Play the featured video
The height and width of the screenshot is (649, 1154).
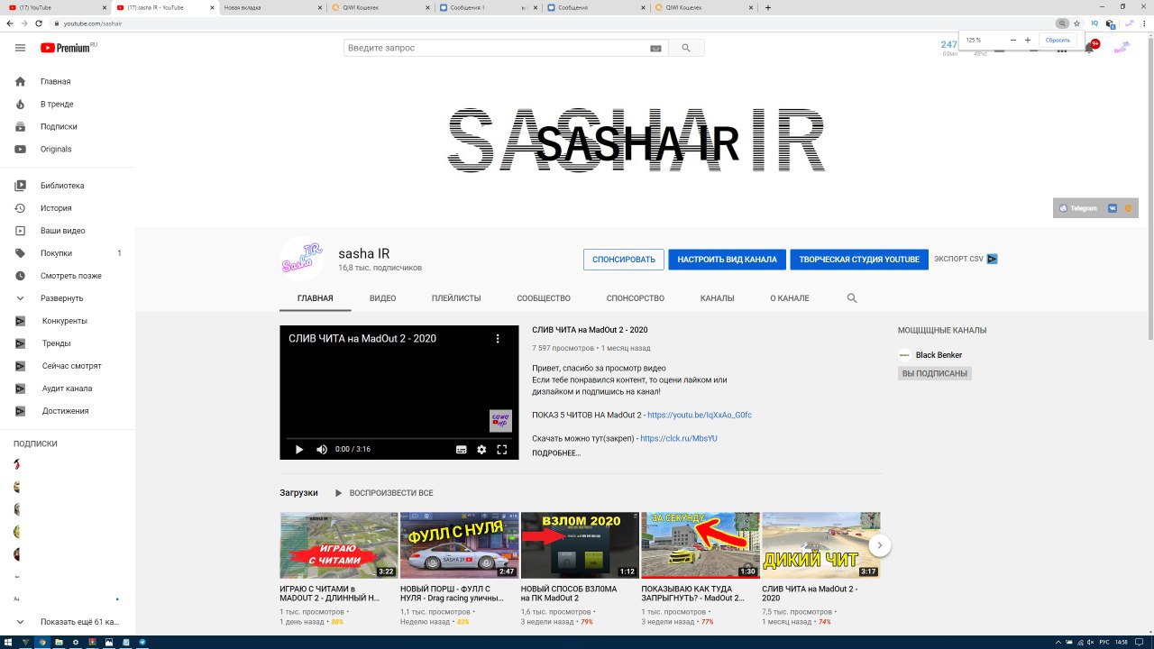299,449
